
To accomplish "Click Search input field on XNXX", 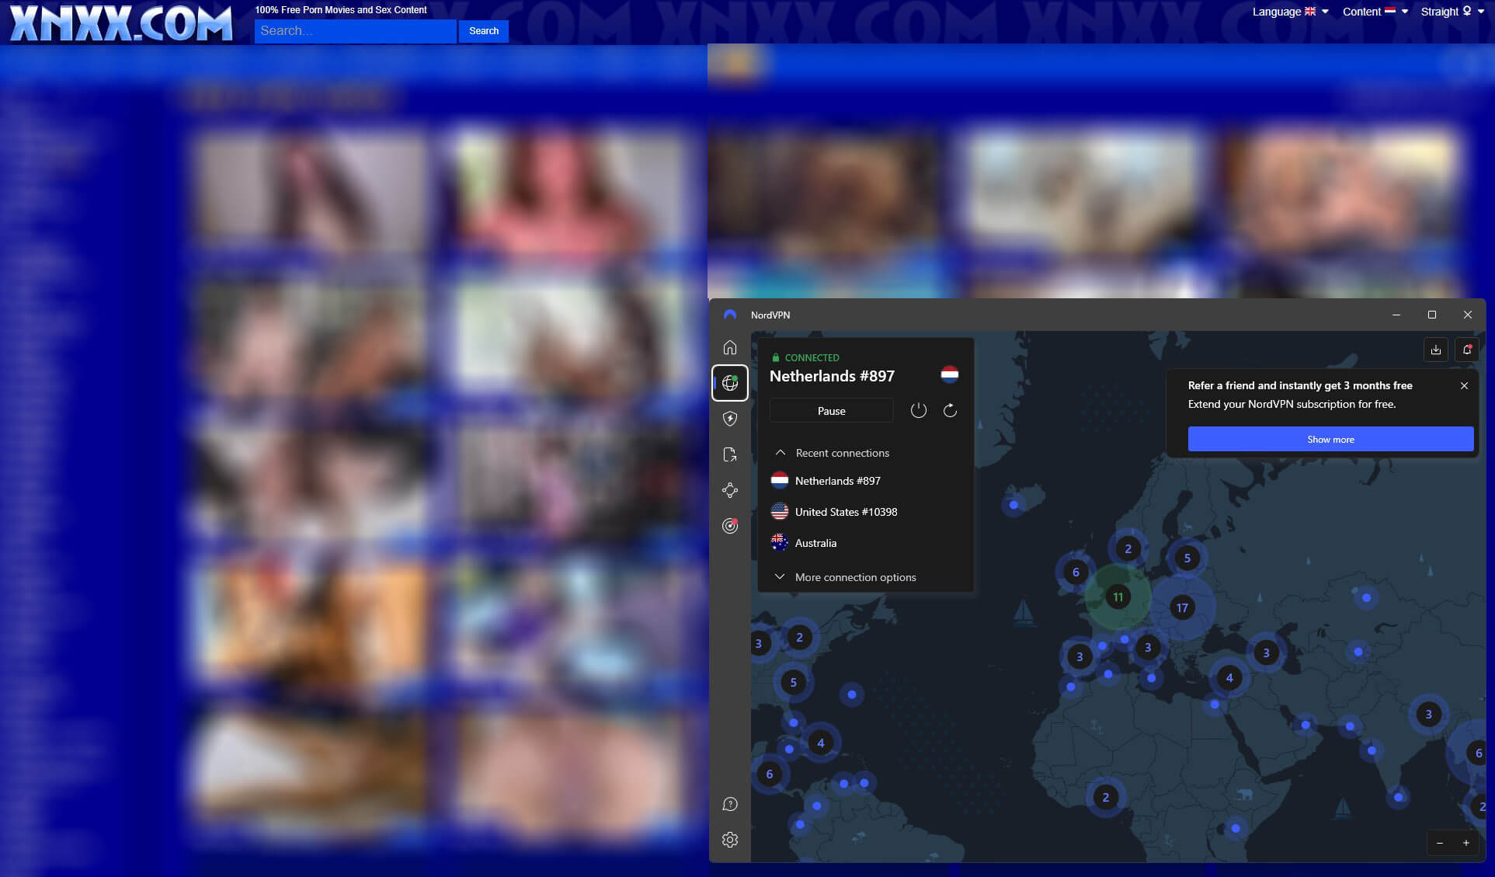I will [355, 30].
